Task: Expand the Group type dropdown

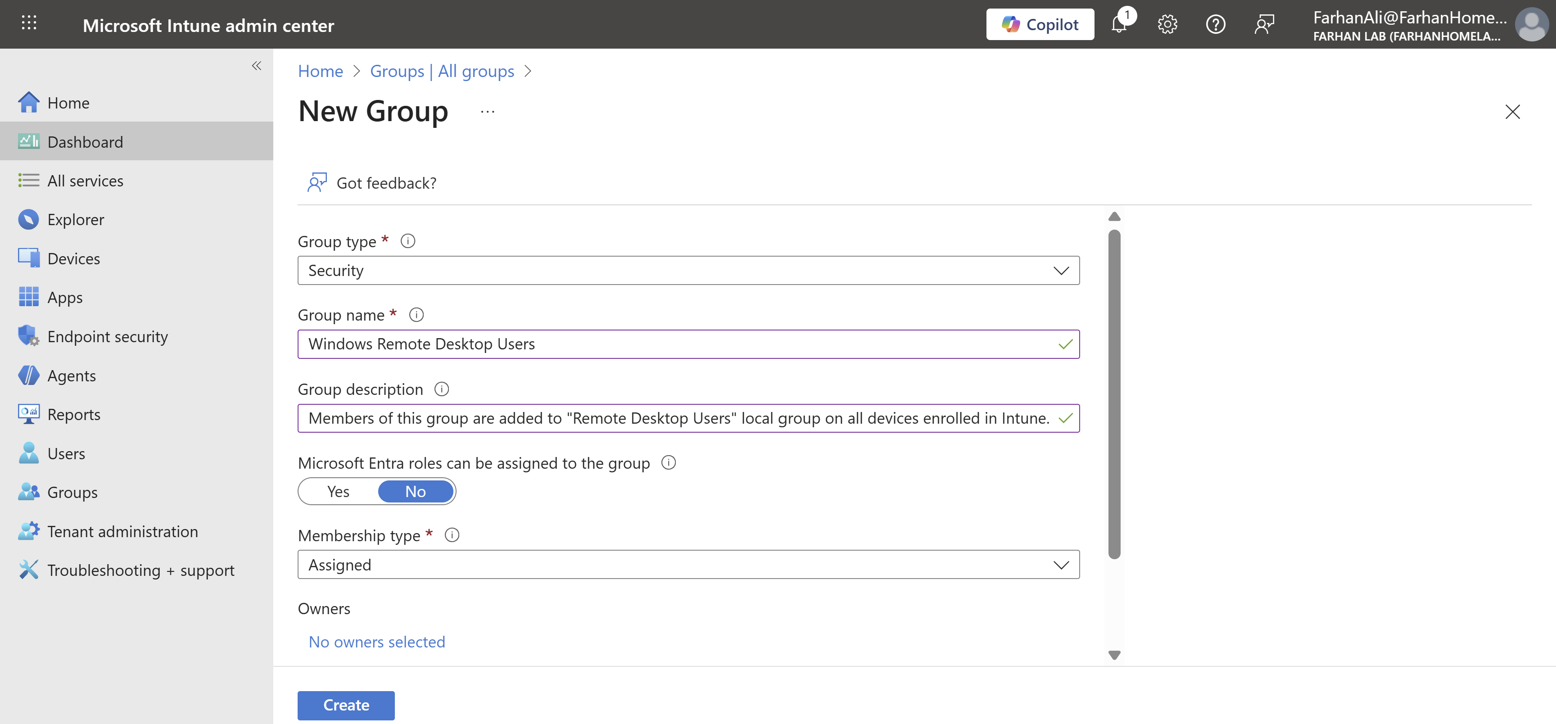Action: (688, 271)
